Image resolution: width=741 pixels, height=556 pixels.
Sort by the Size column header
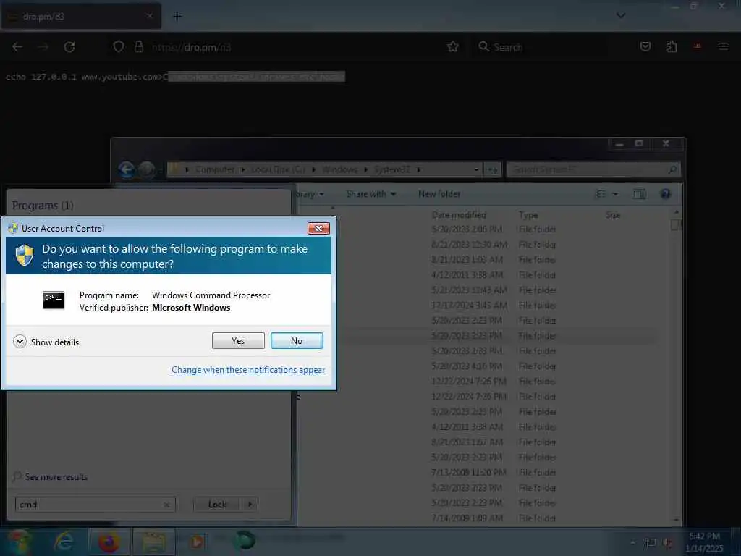click(613, 215)
